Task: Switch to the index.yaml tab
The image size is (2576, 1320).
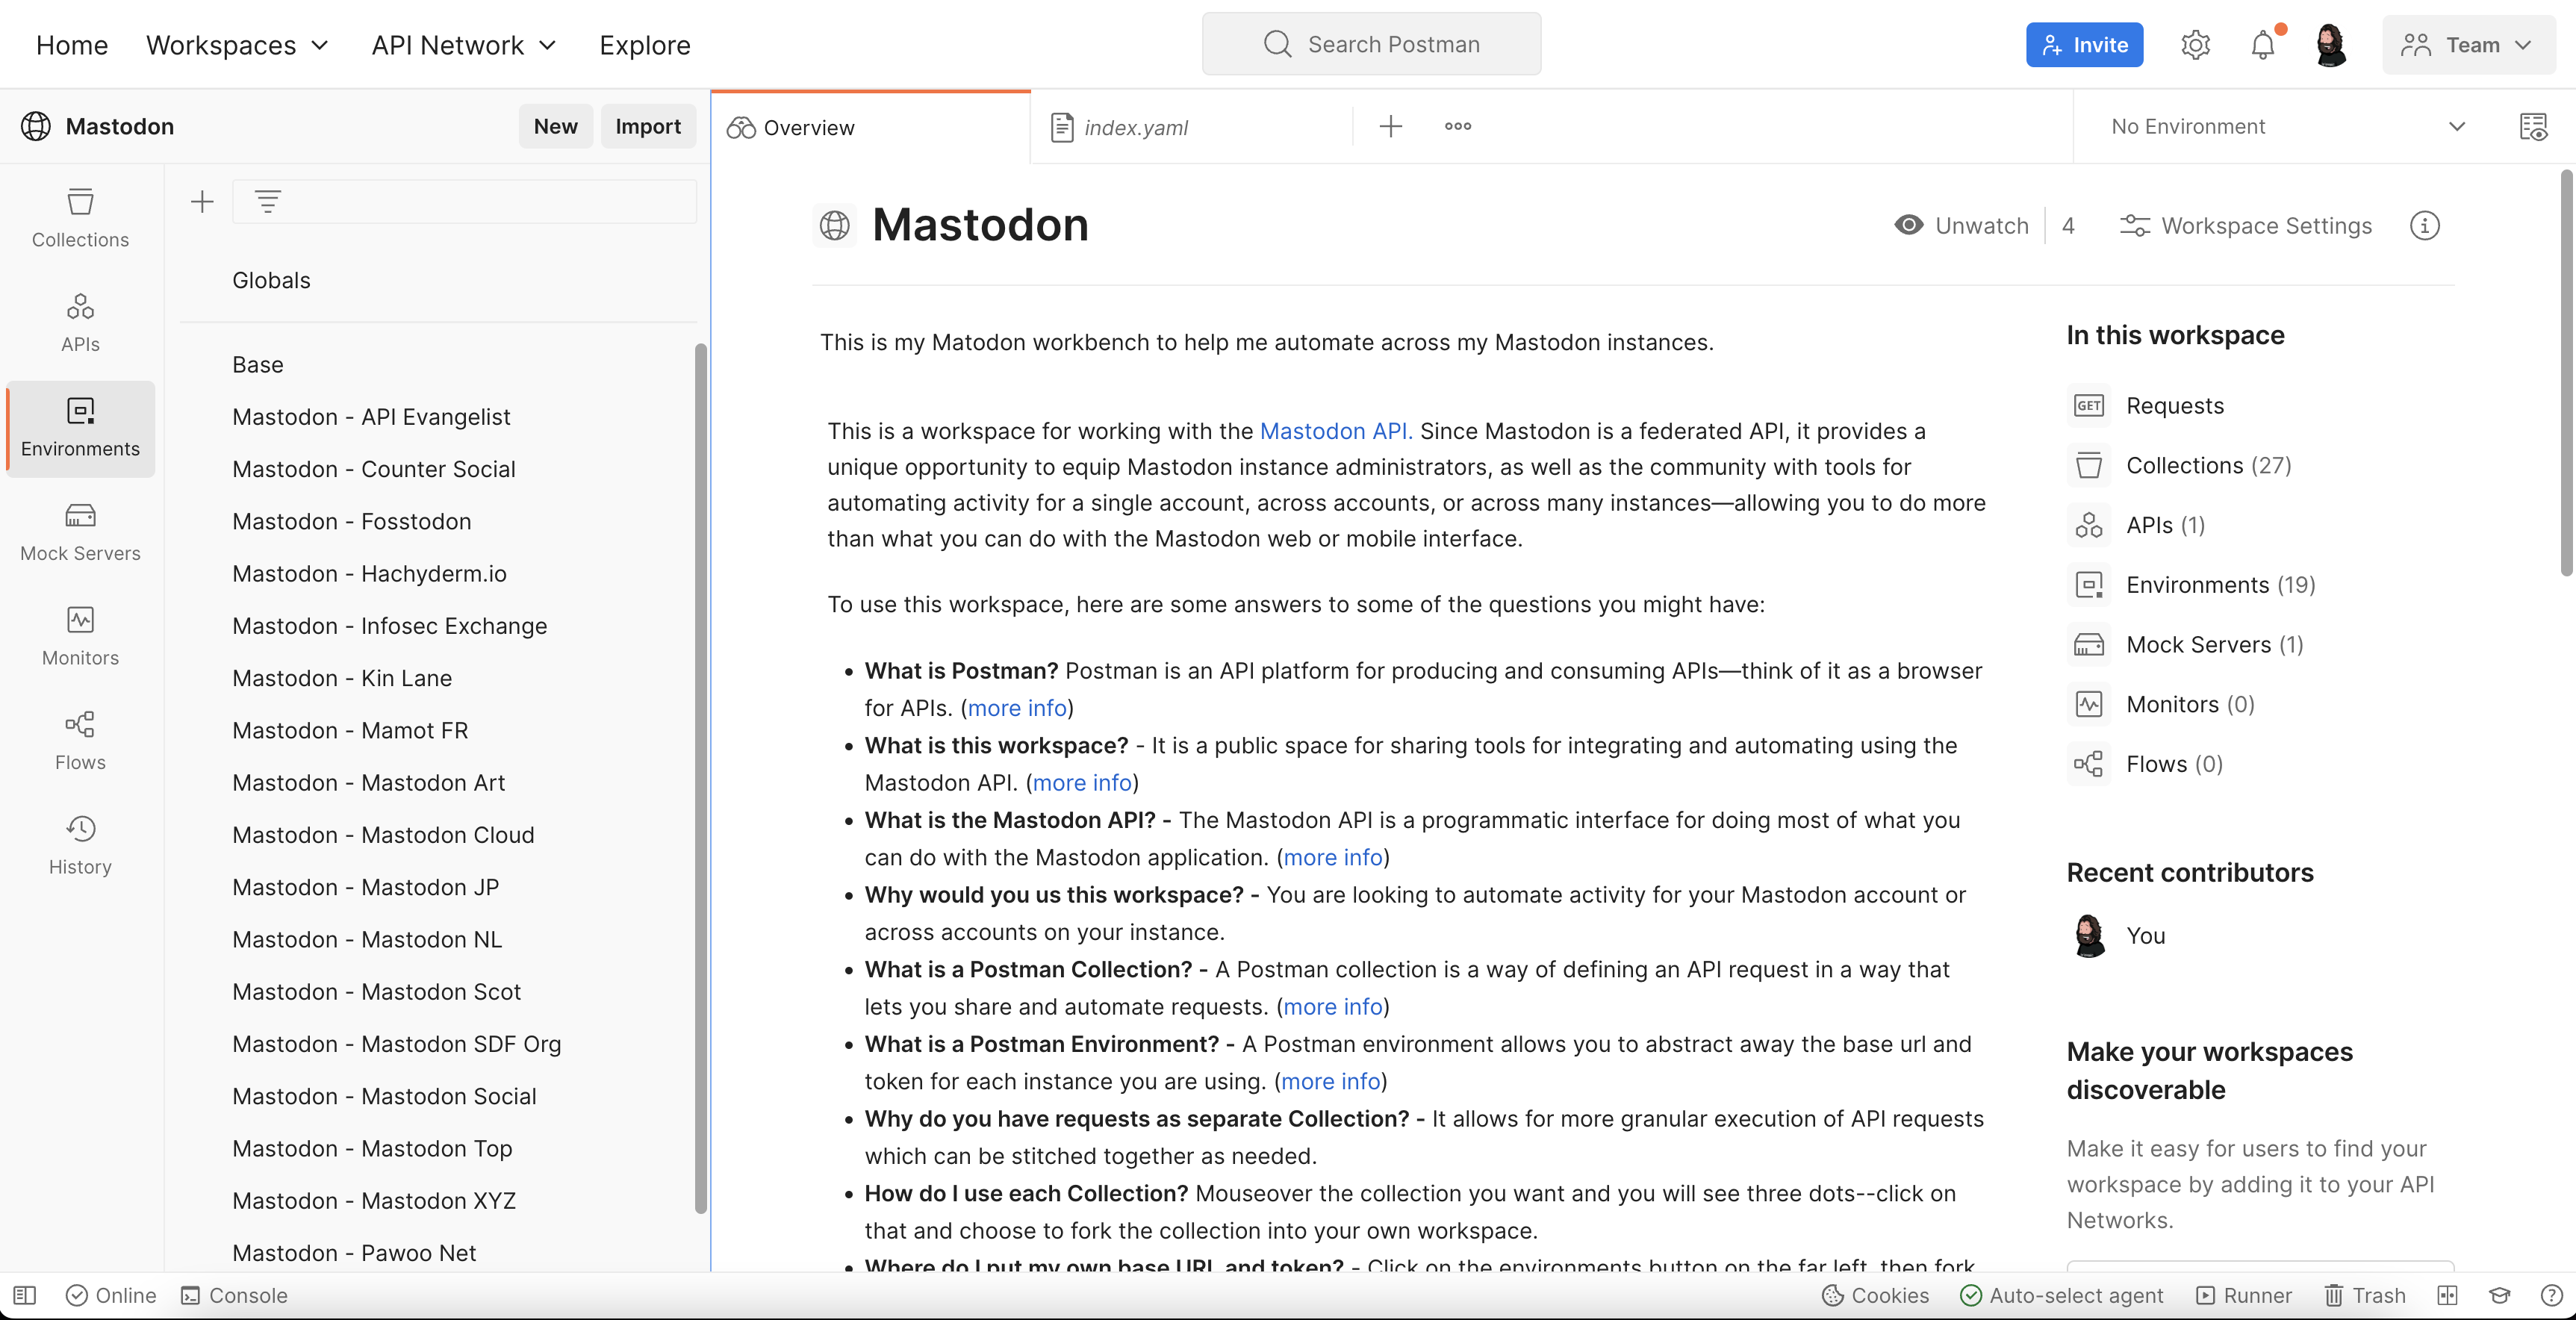Action: tap(1190, 127)
